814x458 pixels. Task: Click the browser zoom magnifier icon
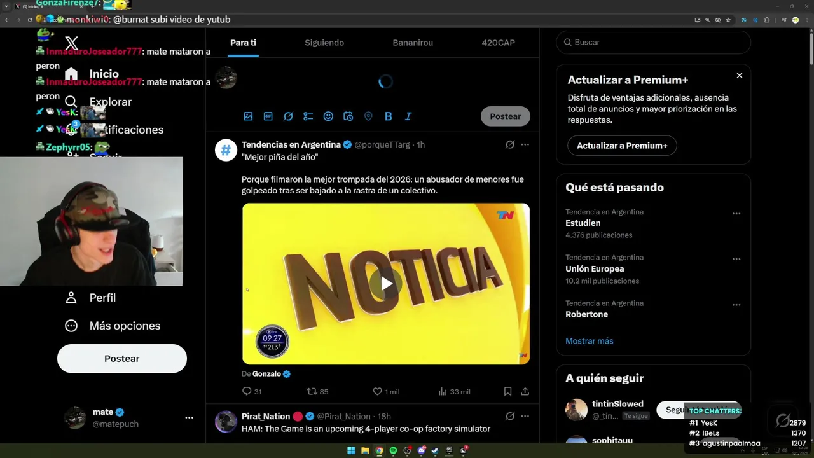pyautogui.click(x=707, y=20)
